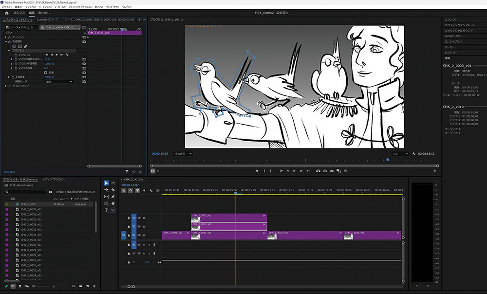The height and width of the screenshot is (294, 487).
Task: Open the blend mode dropdown
Action: pos(59,82)
